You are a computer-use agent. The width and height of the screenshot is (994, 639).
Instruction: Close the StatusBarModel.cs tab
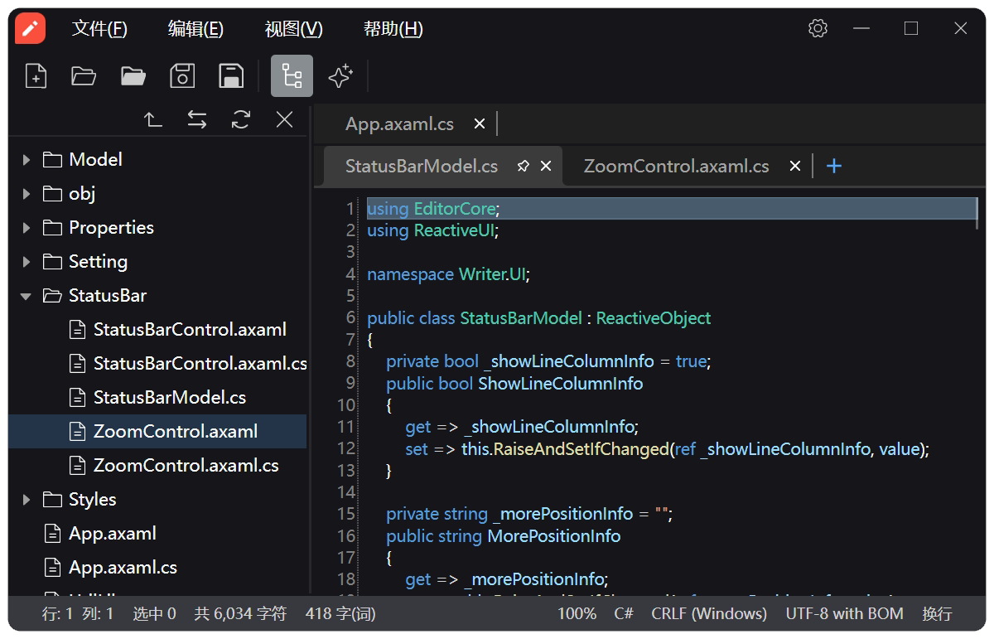click(x=546, y=166)
